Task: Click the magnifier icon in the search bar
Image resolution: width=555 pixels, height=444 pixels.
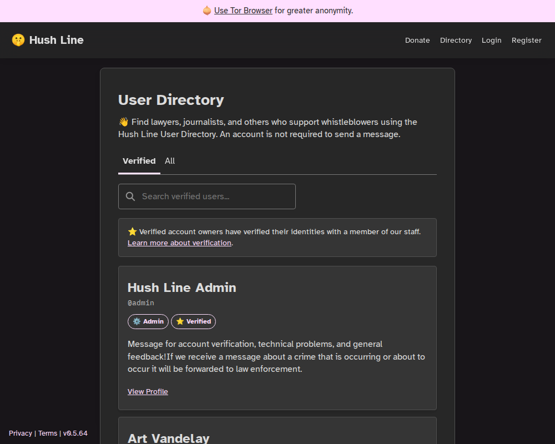Action: [x=130, y=196]
